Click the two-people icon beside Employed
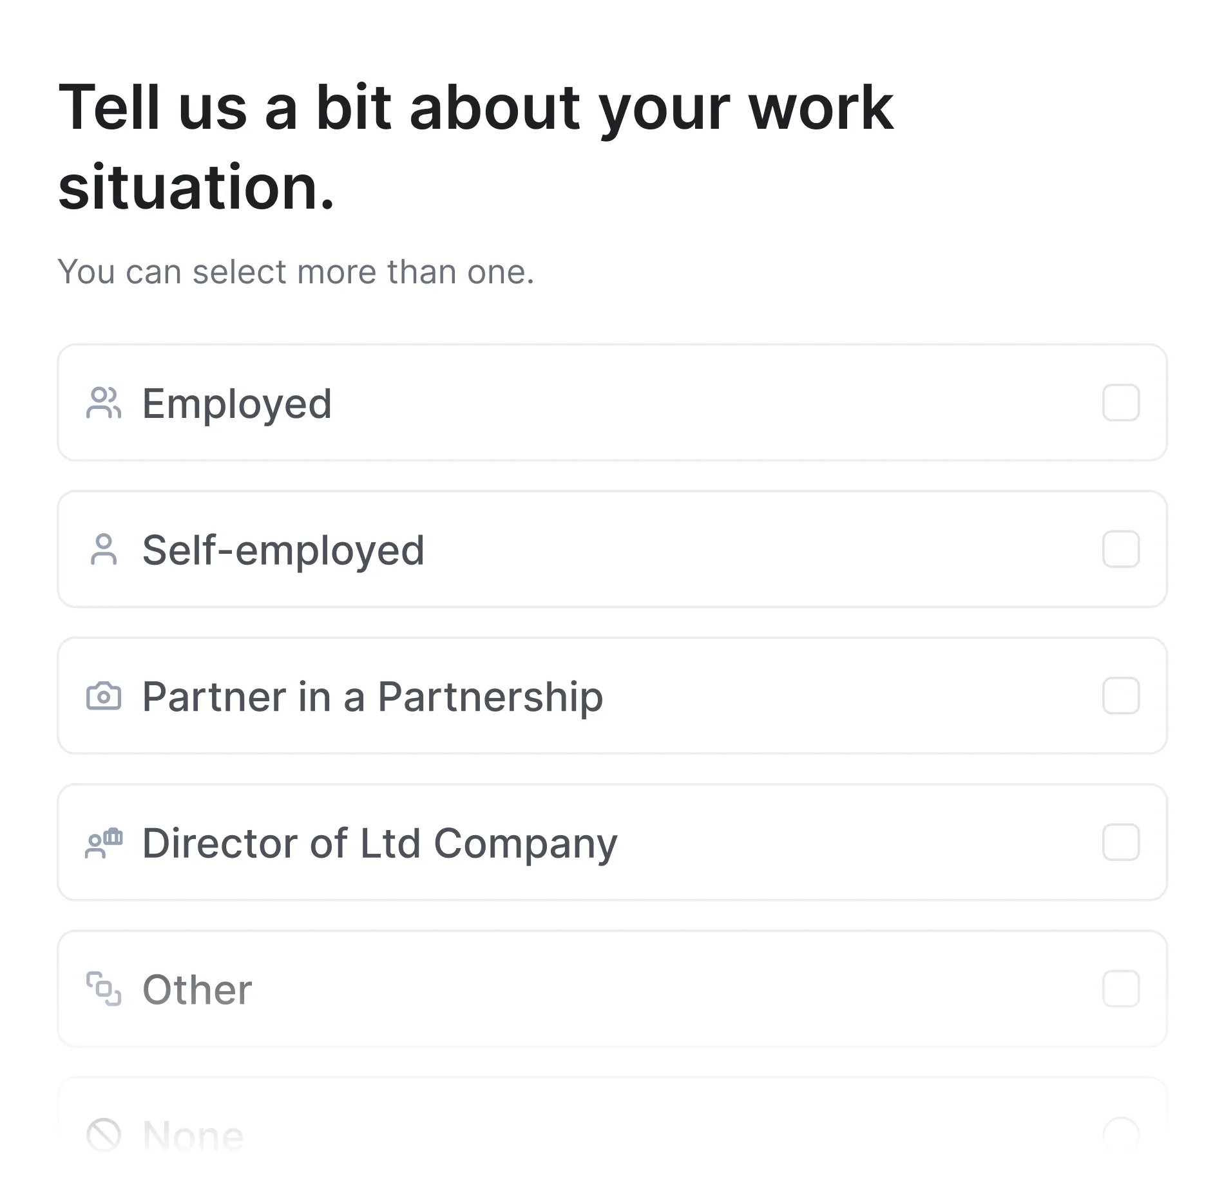Viewport: 1224px width, 1190px height. [x=104, y=403]
